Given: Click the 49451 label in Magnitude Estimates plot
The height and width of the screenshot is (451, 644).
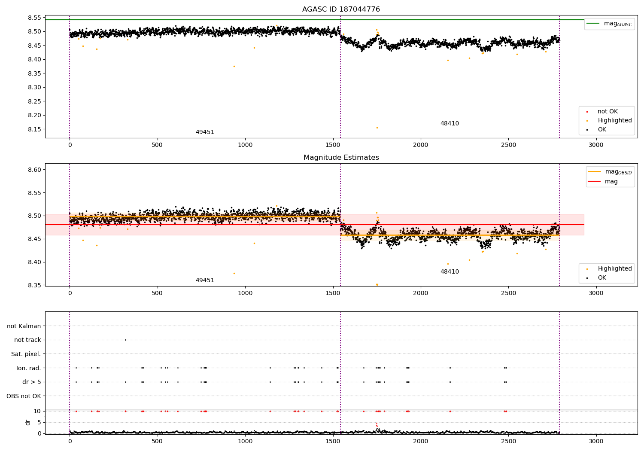Looking at the screenshot, I should coord(205,280).
